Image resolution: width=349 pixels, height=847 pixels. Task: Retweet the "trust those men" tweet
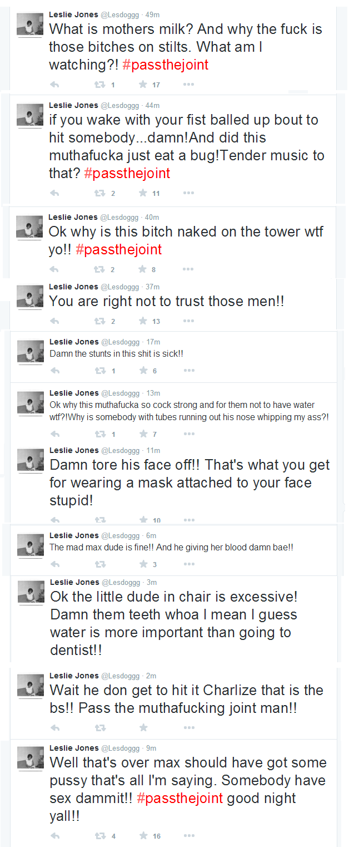100,321
